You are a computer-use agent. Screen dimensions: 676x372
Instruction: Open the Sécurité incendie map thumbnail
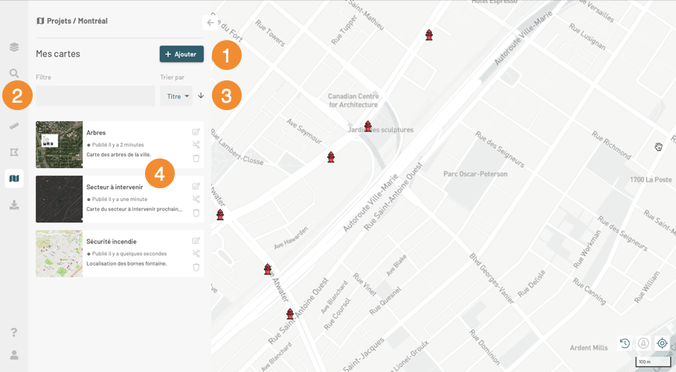point(59,254)
